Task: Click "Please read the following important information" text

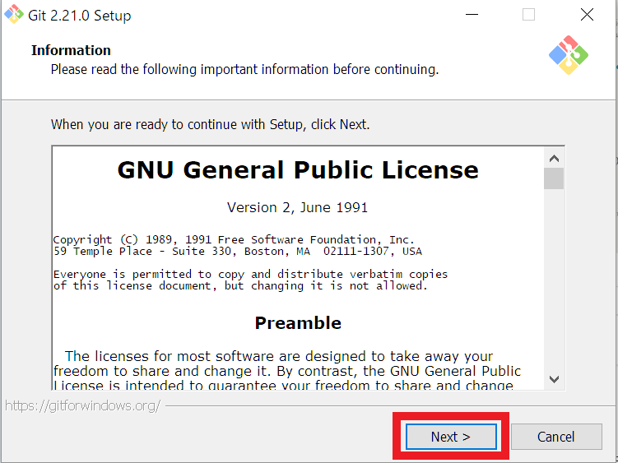Action: coord(244,69)
